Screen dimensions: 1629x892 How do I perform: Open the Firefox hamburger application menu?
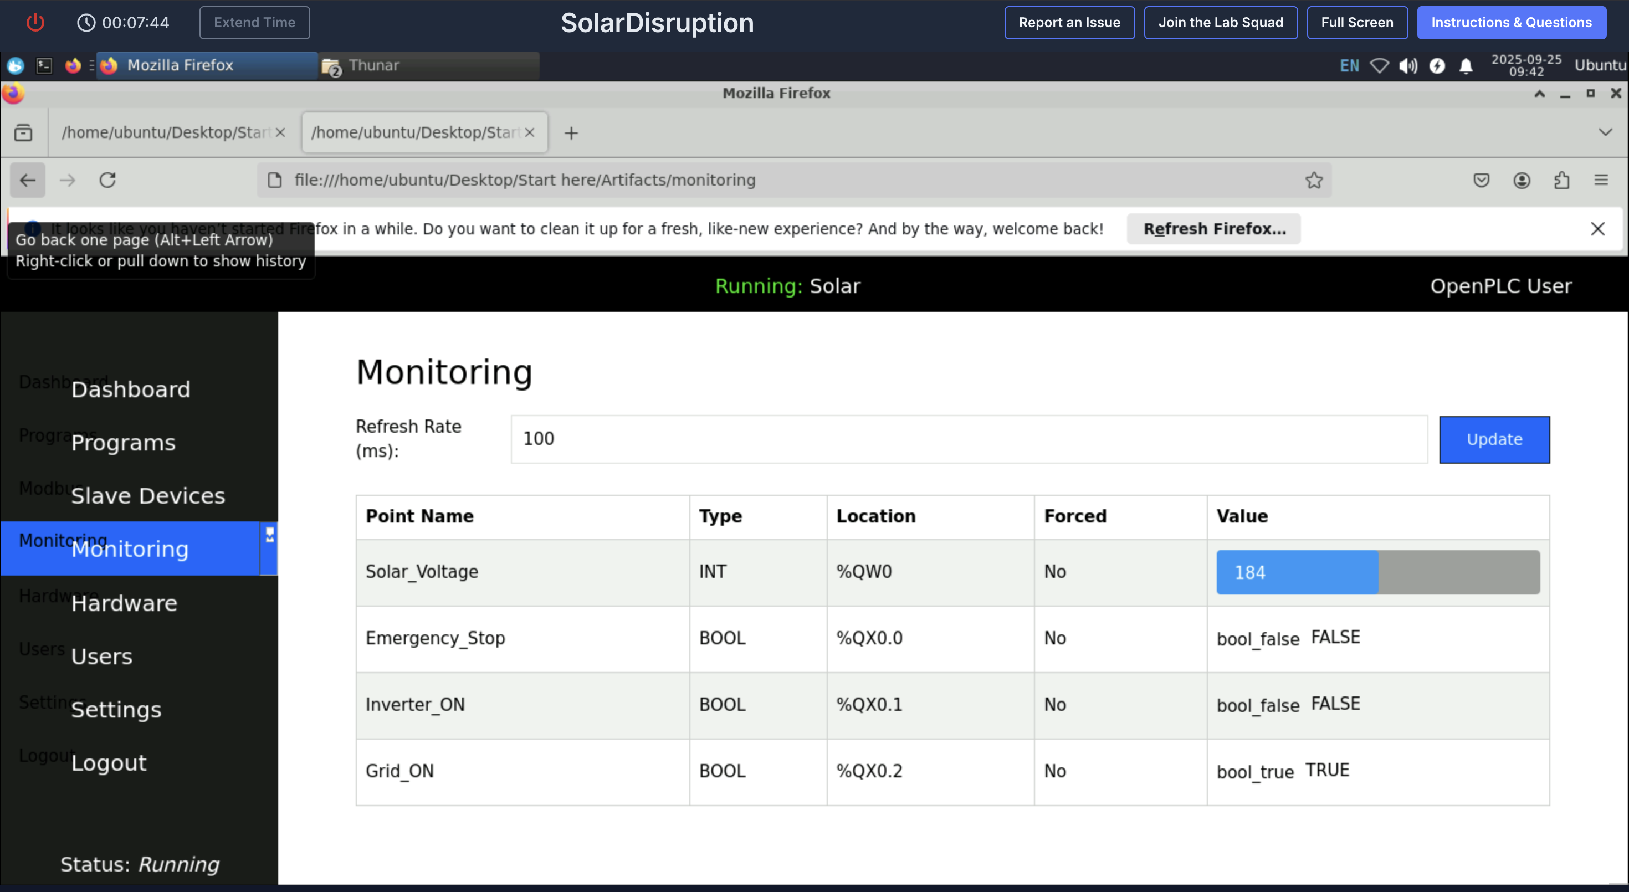click(x=1601, y=180)
